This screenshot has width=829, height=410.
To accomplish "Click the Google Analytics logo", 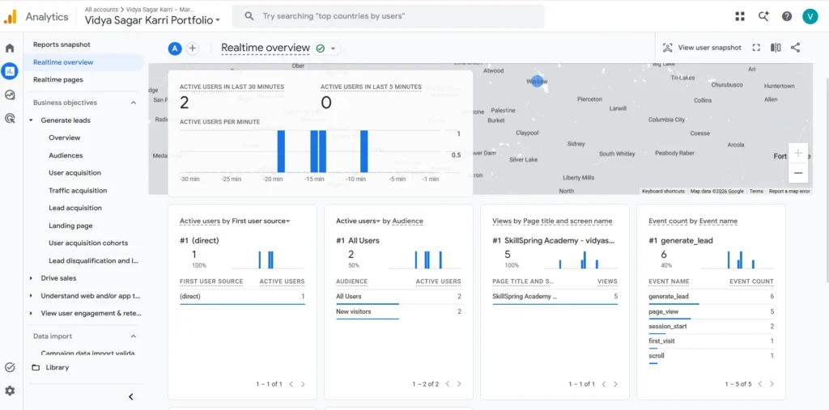I will pyautogui.click(x=10, y=16).
